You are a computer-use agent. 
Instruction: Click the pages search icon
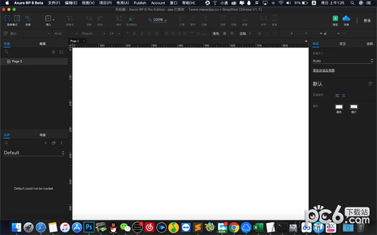click(6, 52)
